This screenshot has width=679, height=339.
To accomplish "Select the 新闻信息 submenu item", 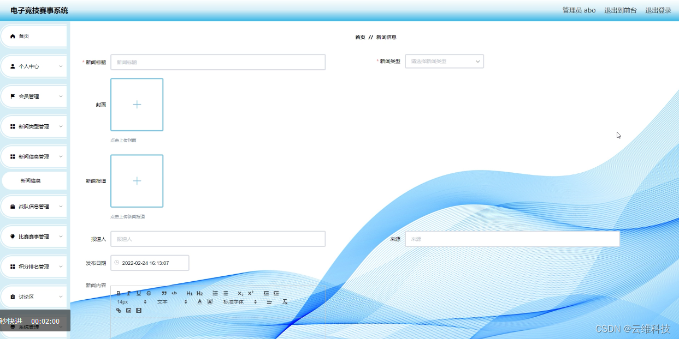I will [34, 180].
